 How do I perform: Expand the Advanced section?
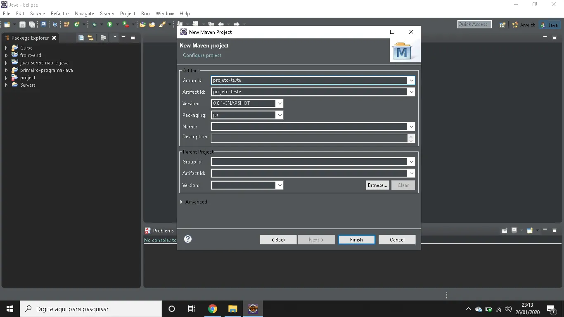click(x=181, y=202)
